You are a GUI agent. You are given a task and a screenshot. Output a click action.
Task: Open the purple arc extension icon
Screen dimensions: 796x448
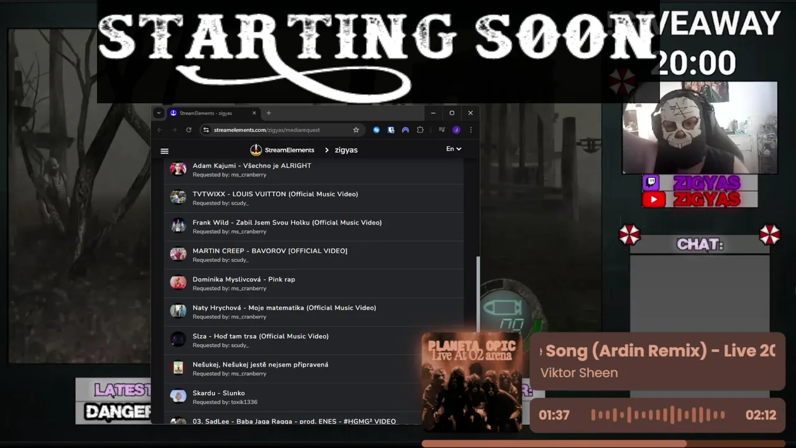[x=405, y=130]
